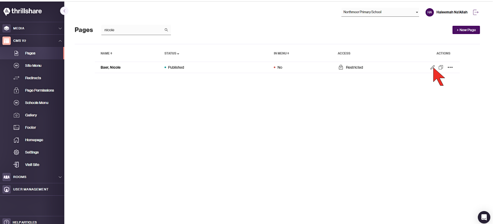Click the Haleemah Na'Allah user name
Image resolution: width=499 pixels, height=224 pixels.
click(452, 12)
